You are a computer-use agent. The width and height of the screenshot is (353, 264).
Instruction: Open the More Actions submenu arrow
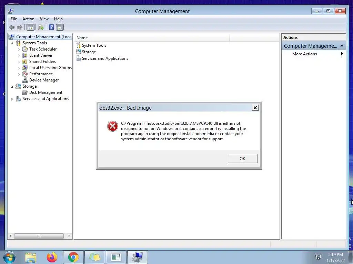[342, 54]
